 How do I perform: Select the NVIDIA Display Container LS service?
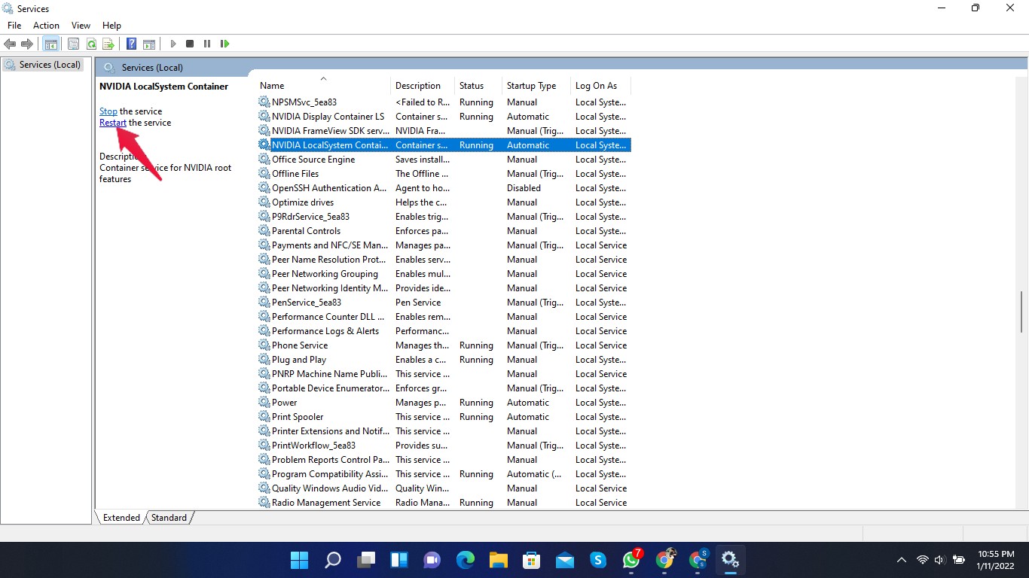444,117
